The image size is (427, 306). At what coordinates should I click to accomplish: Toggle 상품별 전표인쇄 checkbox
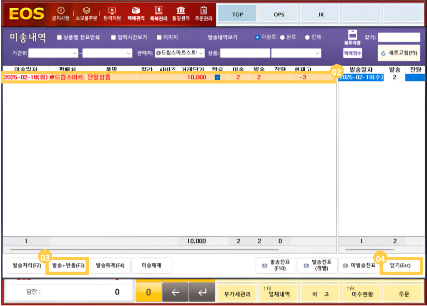tap(59, 37)
